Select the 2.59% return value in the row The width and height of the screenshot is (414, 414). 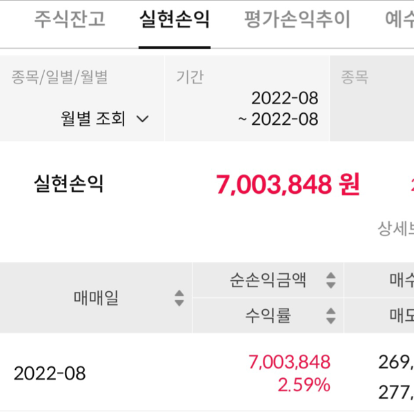(304, 384)
